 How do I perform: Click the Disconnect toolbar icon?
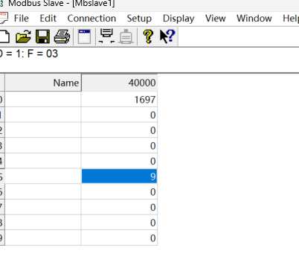click(126, 36)
